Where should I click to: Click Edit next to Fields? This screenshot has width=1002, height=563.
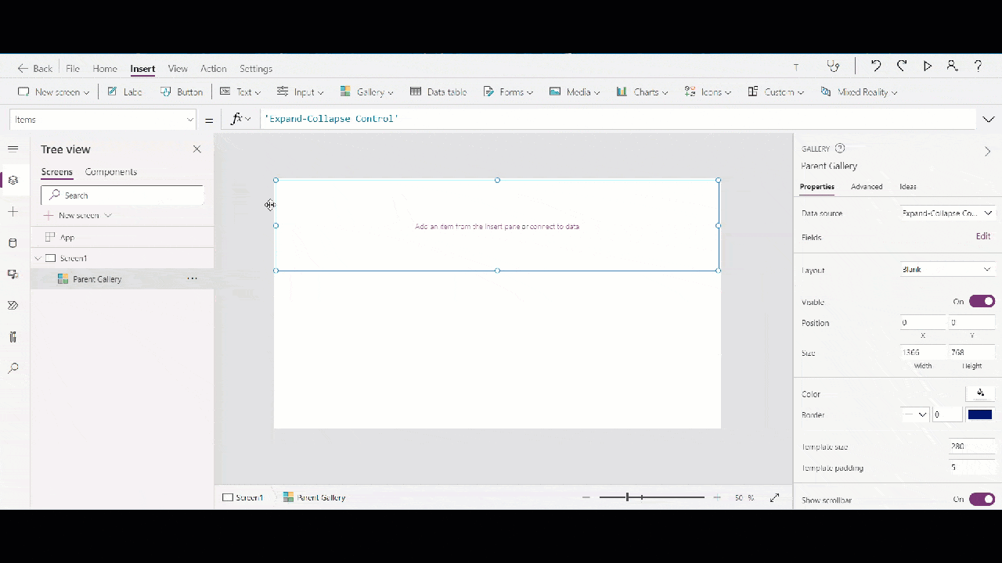click(x=983, y=236)
